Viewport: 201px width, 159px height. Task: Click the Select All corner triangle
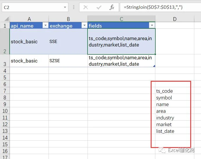click(6, 19)
